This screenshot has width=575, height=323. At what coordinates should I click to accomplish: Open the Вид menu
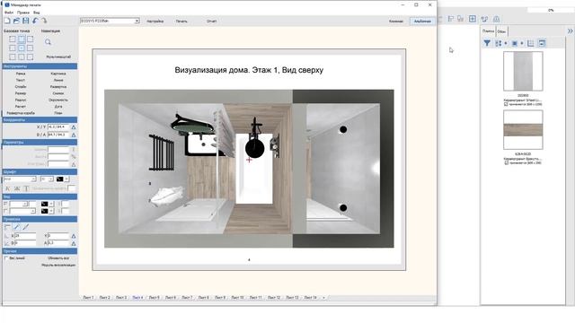pos(37,13)
